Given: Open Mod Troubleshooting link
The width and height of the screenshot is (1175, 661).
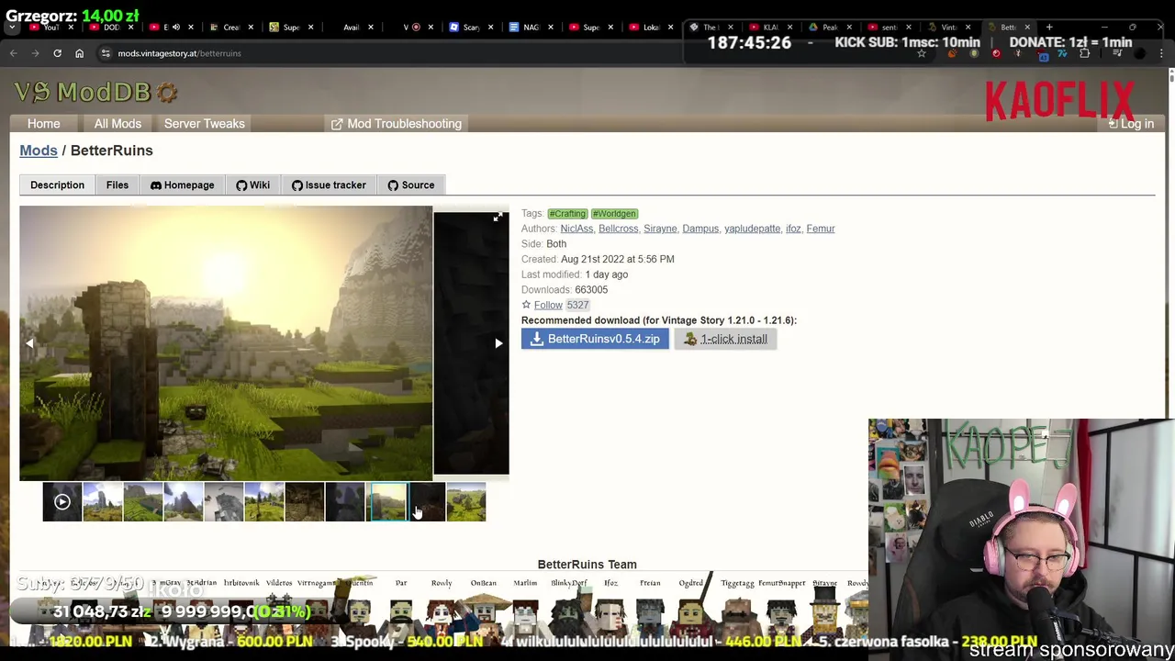Looking at the screenshot, I should coord(397,124).
